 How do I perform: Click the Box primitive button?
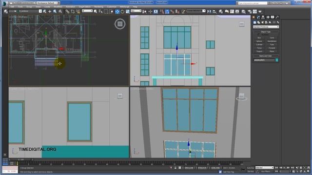coord(259,38)
